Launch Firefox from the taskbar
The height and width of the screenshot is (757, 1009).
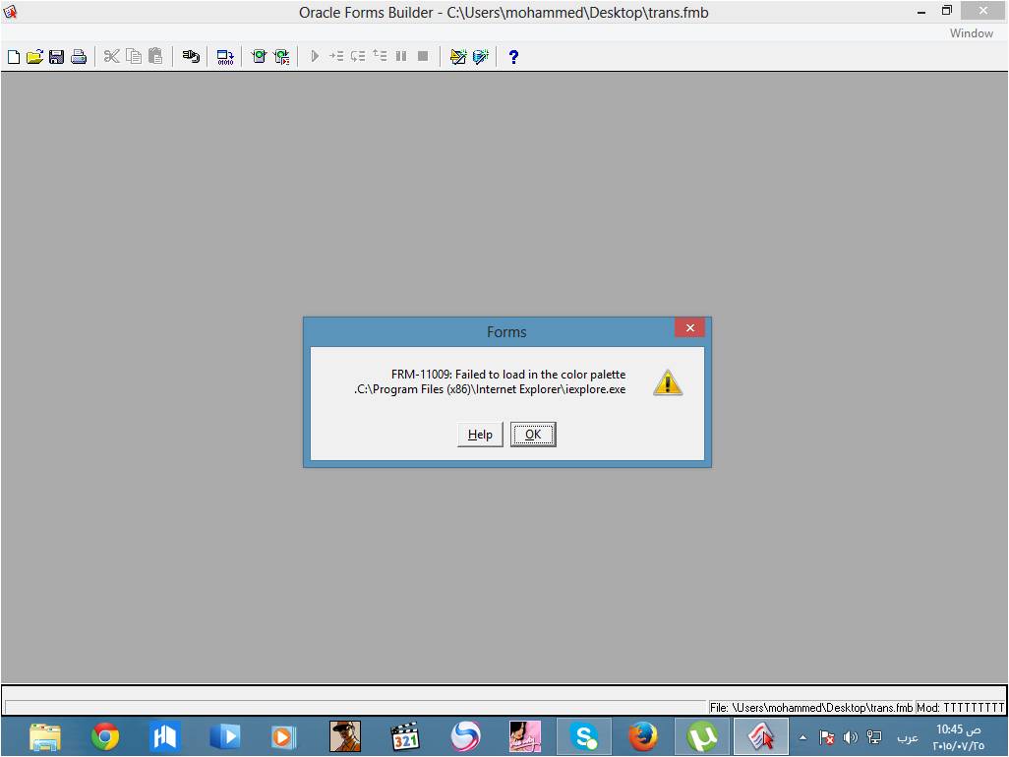point(643,736)
